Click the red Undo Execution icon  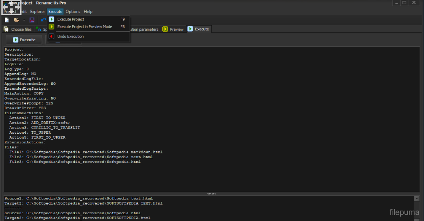[52, 36]
